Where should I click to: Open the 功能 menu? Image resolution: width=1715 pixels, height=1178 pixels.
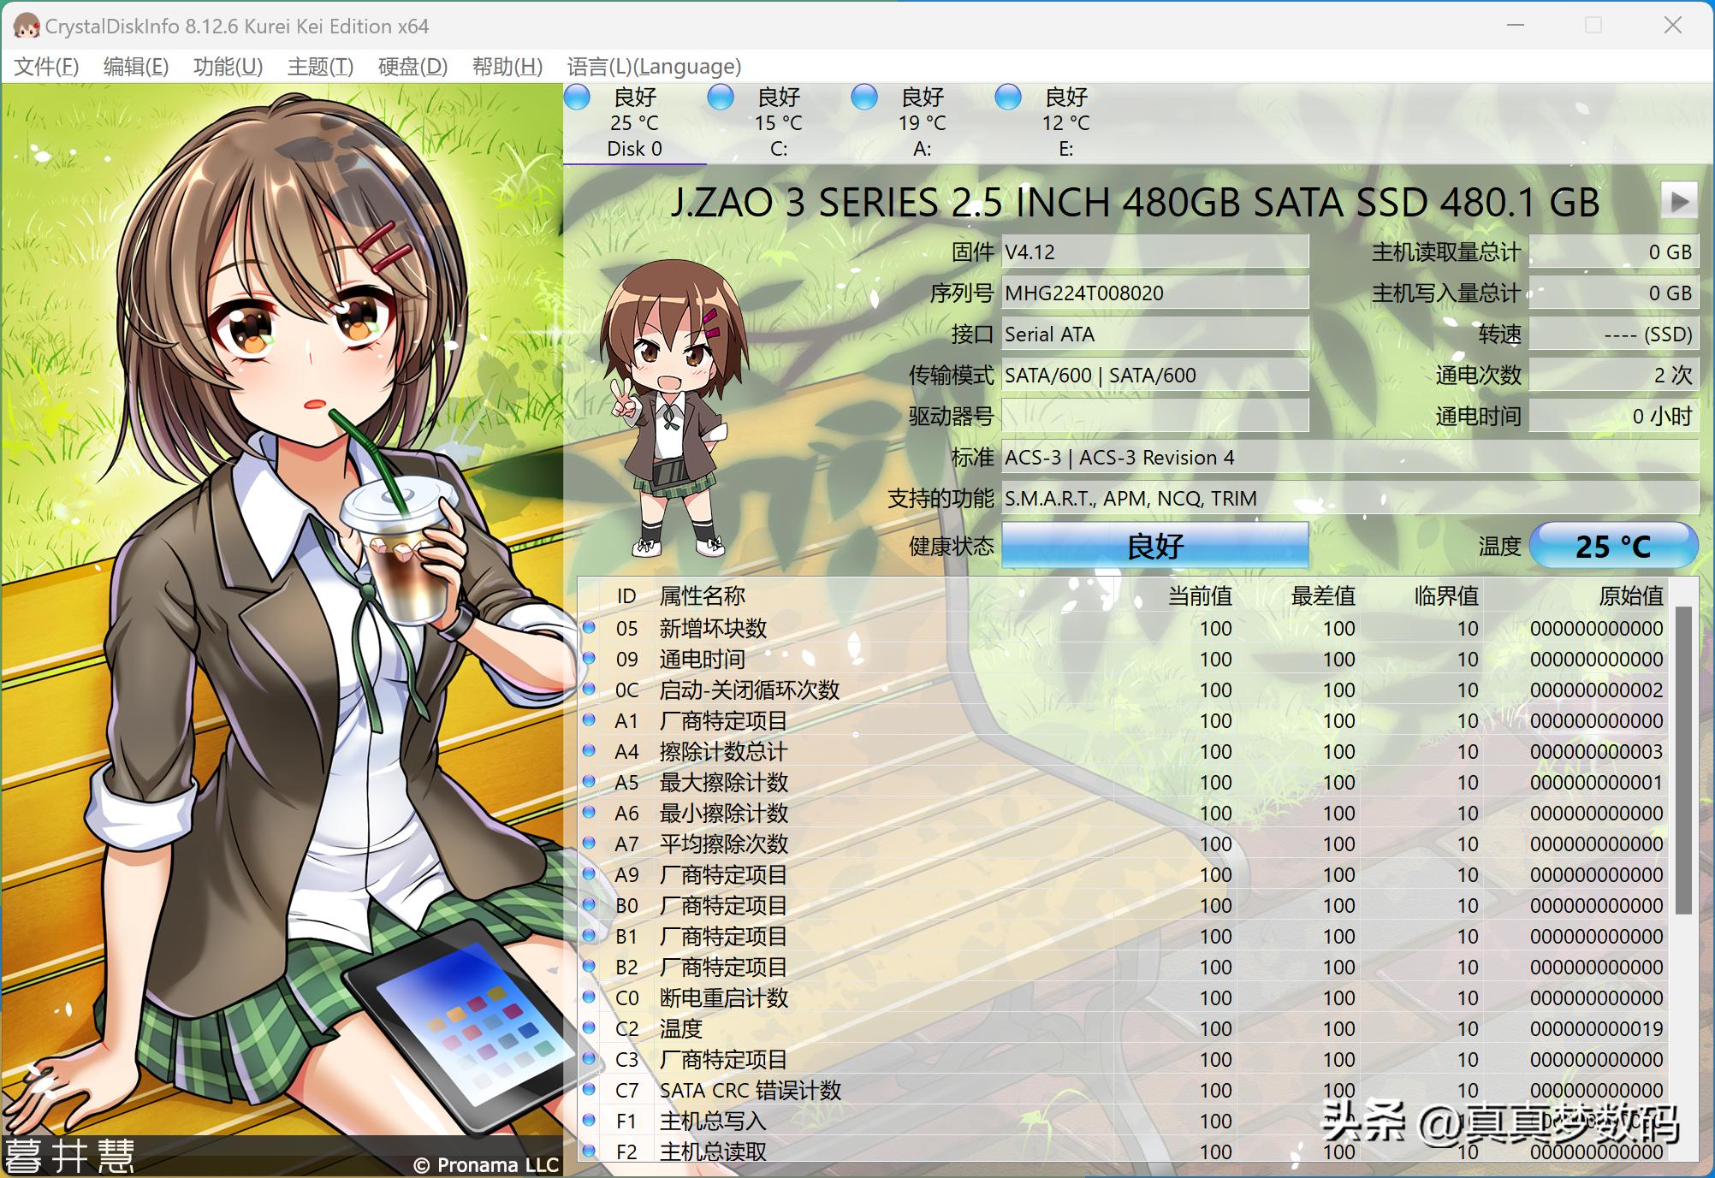click(227, 66)
